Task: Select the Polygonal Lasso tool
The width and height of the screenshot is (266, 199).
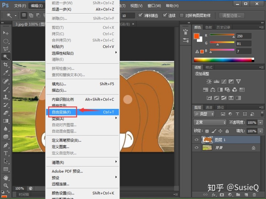Action: point(6,49)
